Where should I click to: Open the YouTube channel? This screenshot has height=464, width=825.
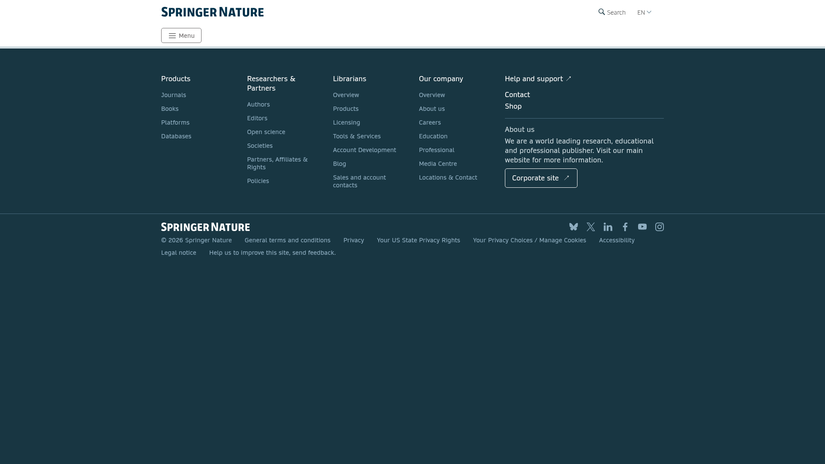pyautogui.click(x=642, y=227)
